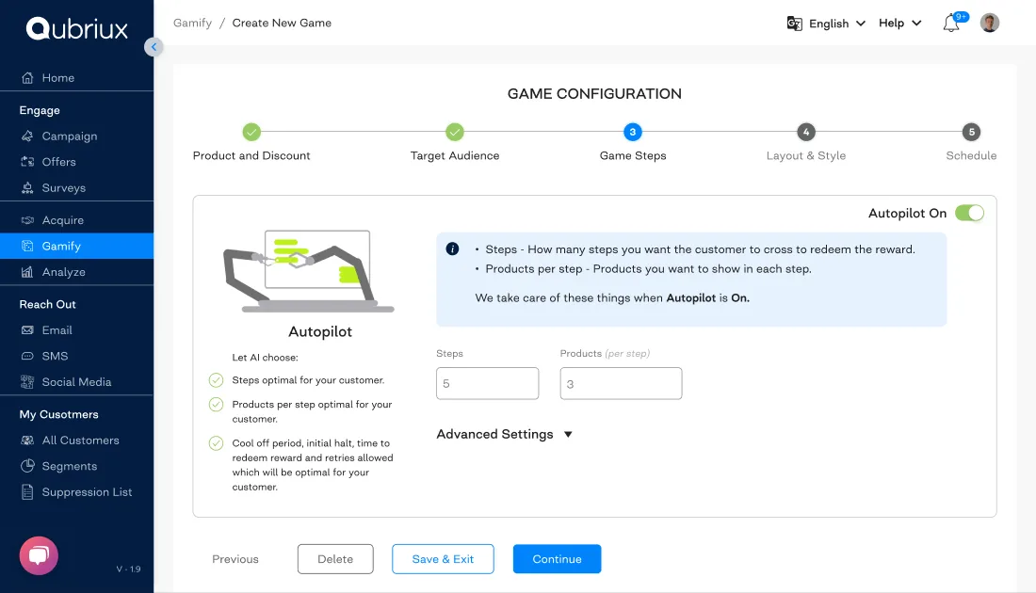
Task: Click the Qubriux logo
Action: [x=76, y=28]
